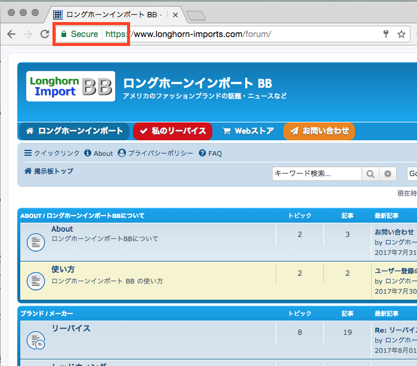Click the Longhorn Import BB logo
Image resolution: width=417 pixels, height=366 pixels.
point(71,87)
